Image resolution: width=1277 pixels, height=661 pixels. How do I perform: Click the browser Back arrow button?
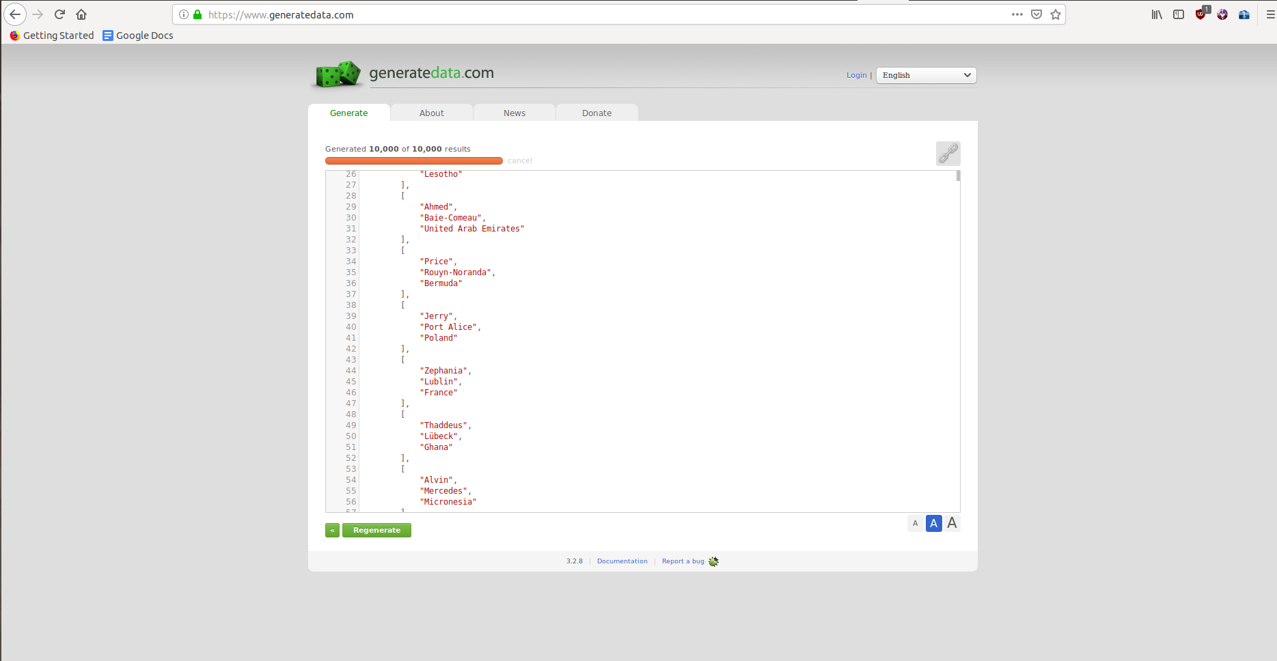[15, 14]
